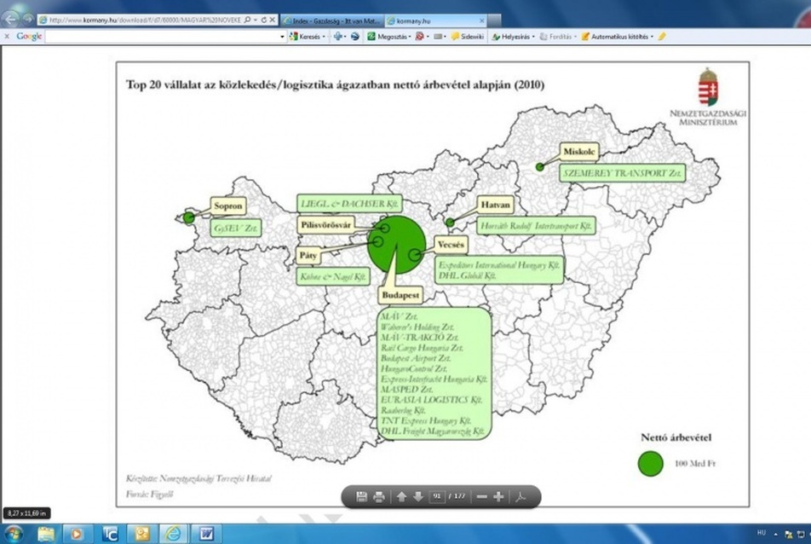
Task: Click the Pilisvörösvár label on the map
Action: point(325,224)
